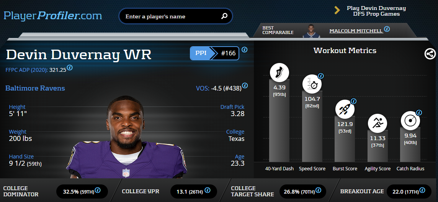Open the share icon in Workout Metrics

tap(430, 54)
